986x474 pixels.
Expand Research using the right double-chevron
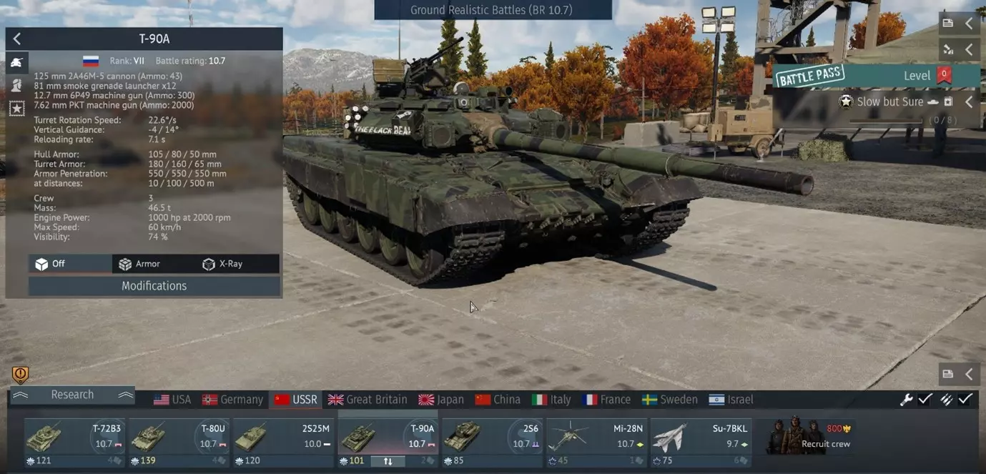click(x=126, y=395)
